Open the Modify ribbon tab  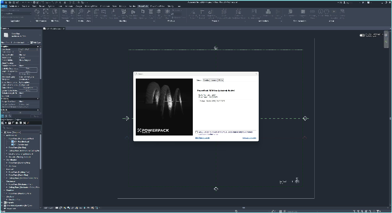[x=171, y=6]
